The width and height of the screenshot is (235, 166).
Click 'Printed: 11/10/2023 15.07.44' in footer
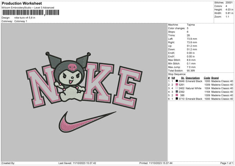156,163
